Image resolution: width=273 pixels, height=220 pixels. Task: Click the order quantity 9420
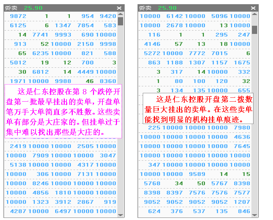click(x=108, y=16)
